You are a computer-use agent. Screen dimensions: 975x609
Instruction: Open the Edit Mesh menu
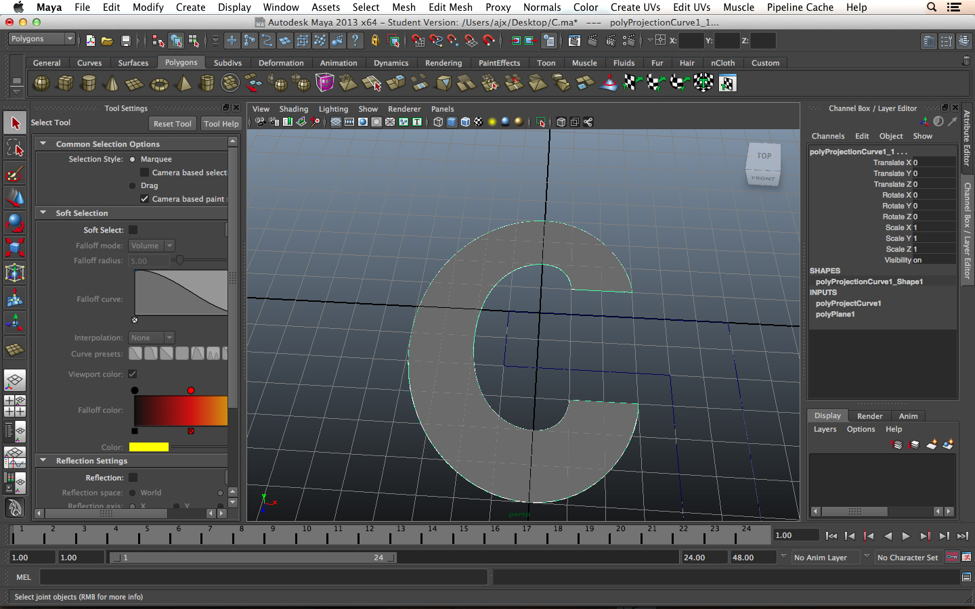click(450, 7)
